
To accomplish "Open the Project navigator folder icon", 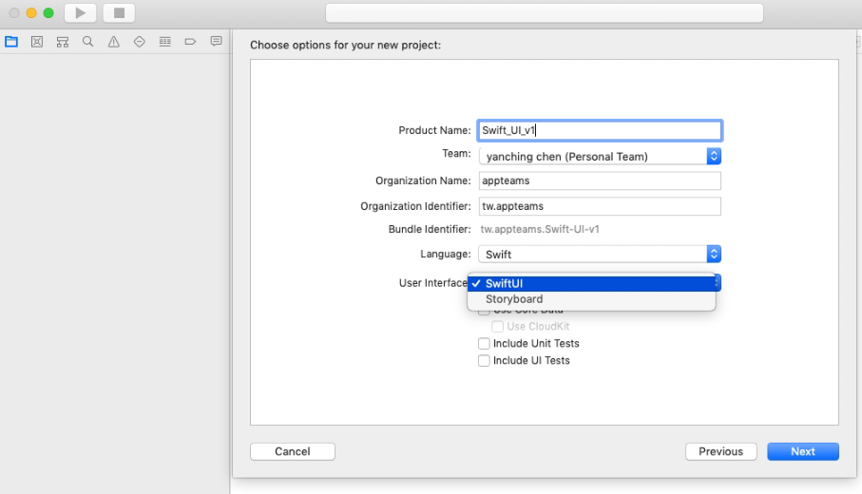I will [11, 42].
